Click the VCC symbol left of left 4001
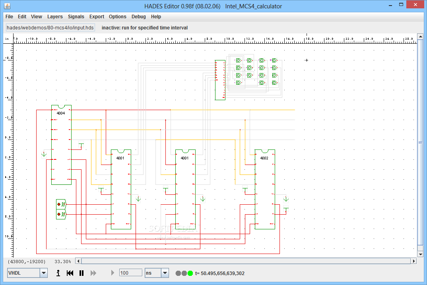 (101, 189)
